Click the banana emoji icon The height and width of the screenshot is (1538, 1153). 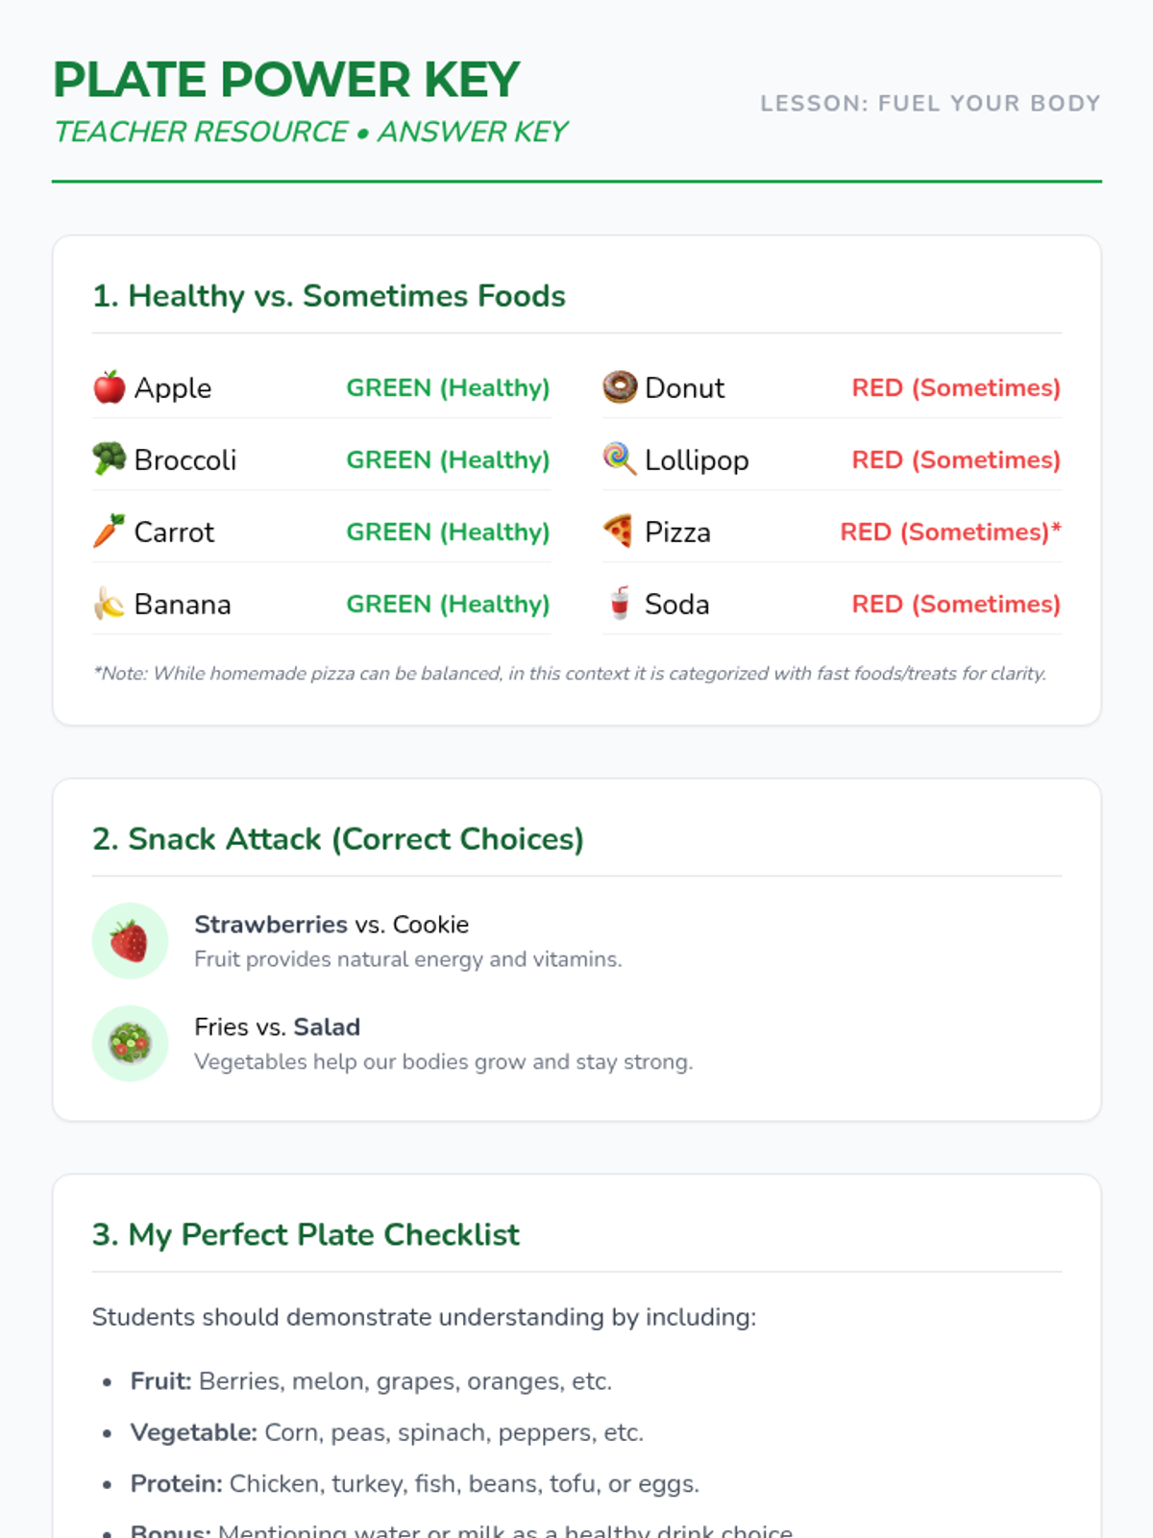tap(110, 604)
